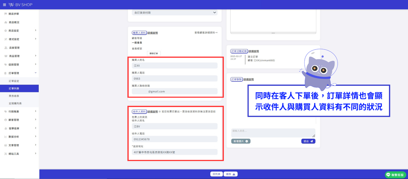Open the BV SHOP logo home link
Image resolution: width=408 pixels, height=179 pixels.
[20, 5]
